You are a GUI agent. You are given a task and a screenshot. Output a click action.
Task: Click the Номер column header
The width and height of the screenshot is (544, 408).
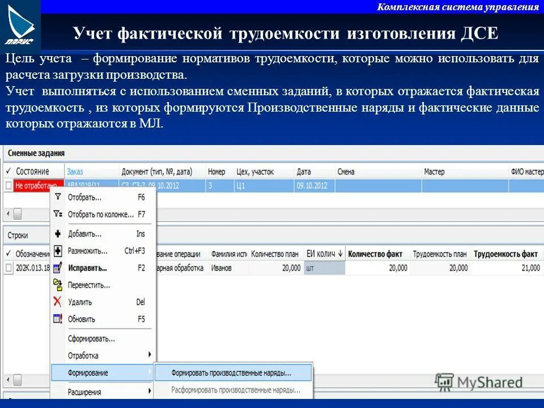coord(220,171)
